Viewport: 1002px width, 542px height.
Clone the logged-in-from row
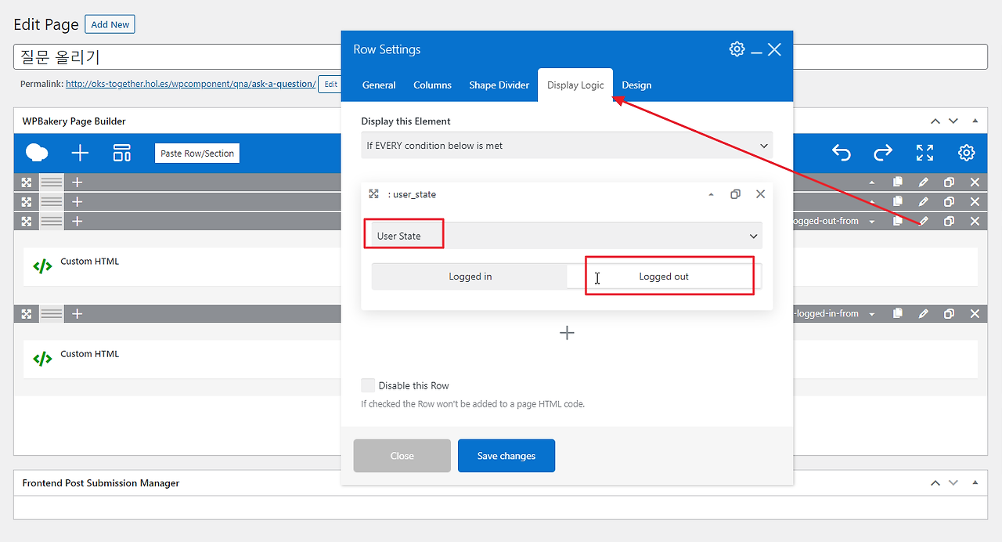point(949,313)
